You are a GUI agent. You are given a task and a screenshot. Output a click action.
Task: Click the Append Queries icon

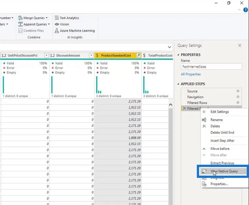tap(20, 24)
